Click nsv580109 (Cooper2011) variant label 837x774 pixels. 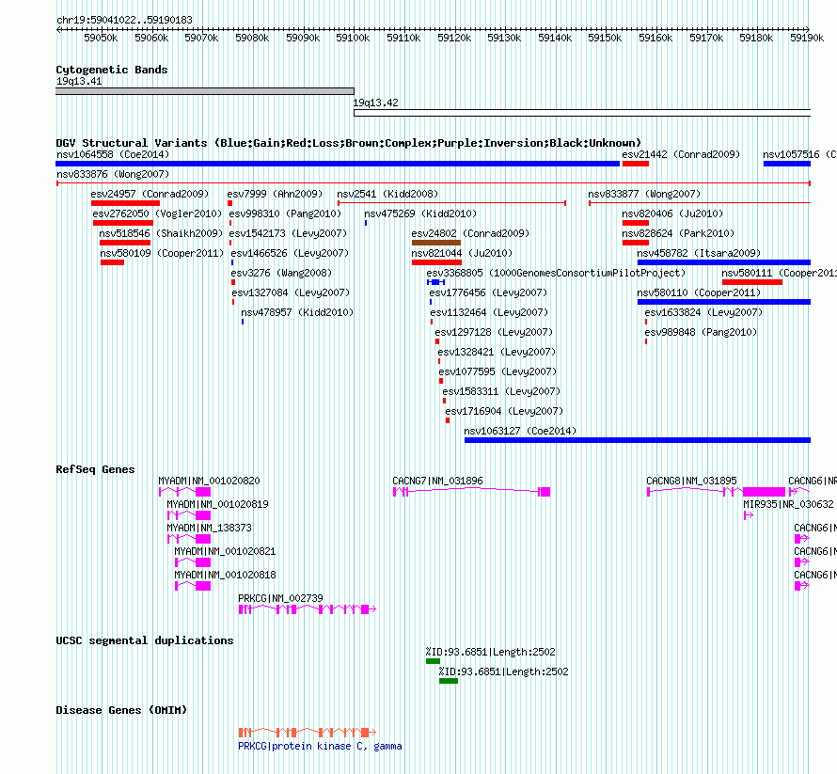click(162, 253)
